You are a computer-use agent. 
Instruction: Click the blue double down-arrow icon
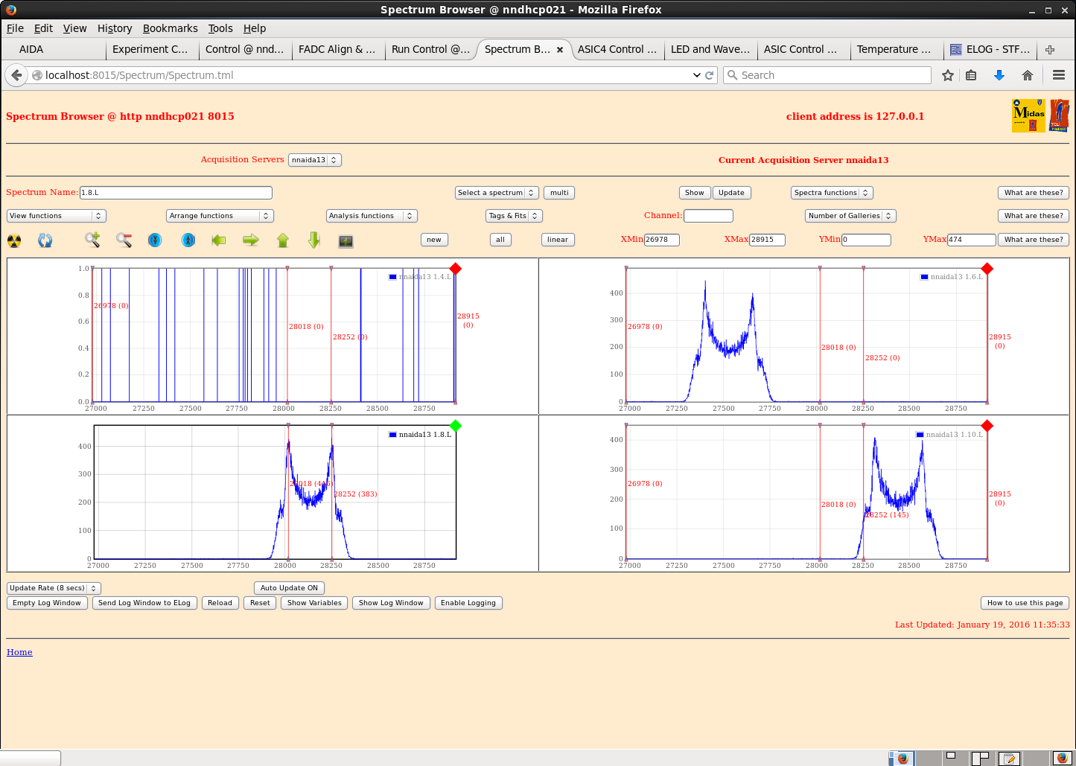(x=155, y=240)
